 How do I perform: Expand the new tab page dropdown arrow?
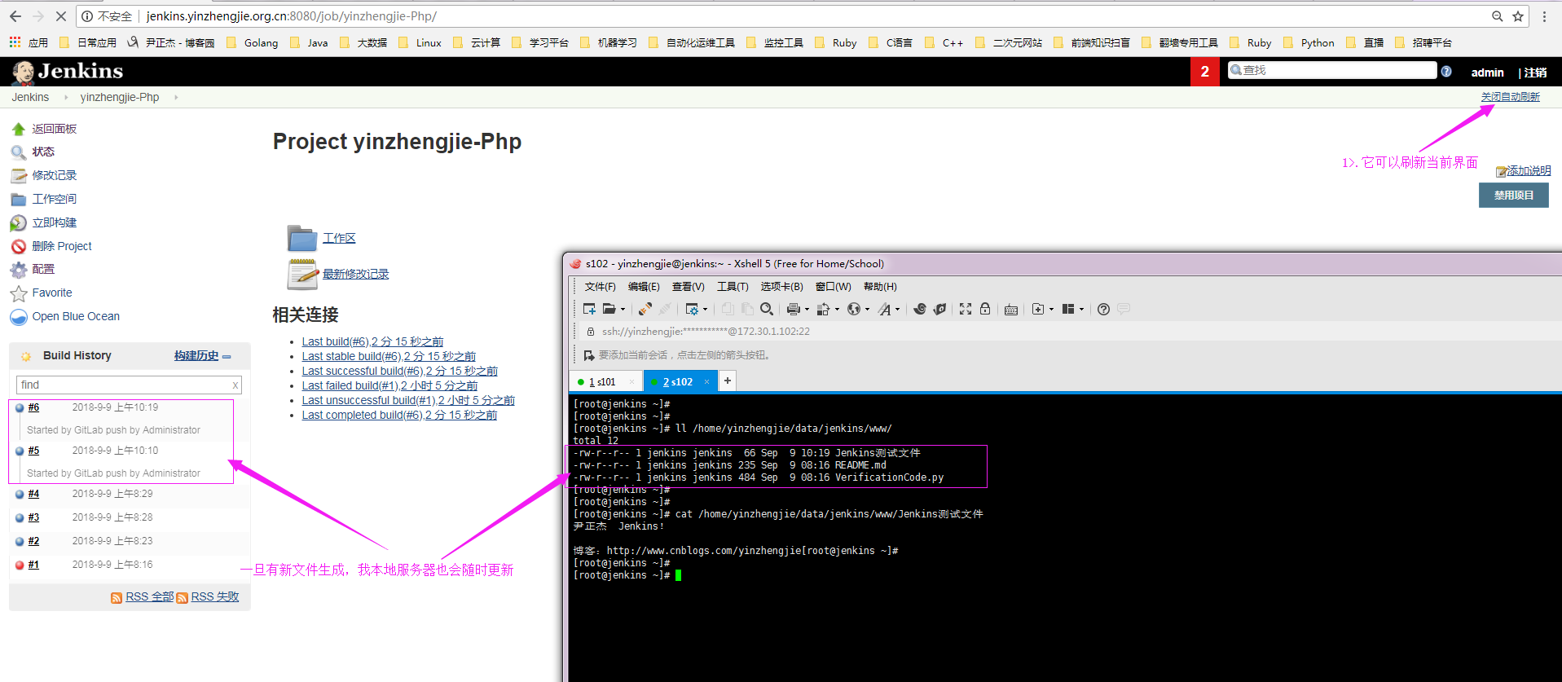(1051, 309)
